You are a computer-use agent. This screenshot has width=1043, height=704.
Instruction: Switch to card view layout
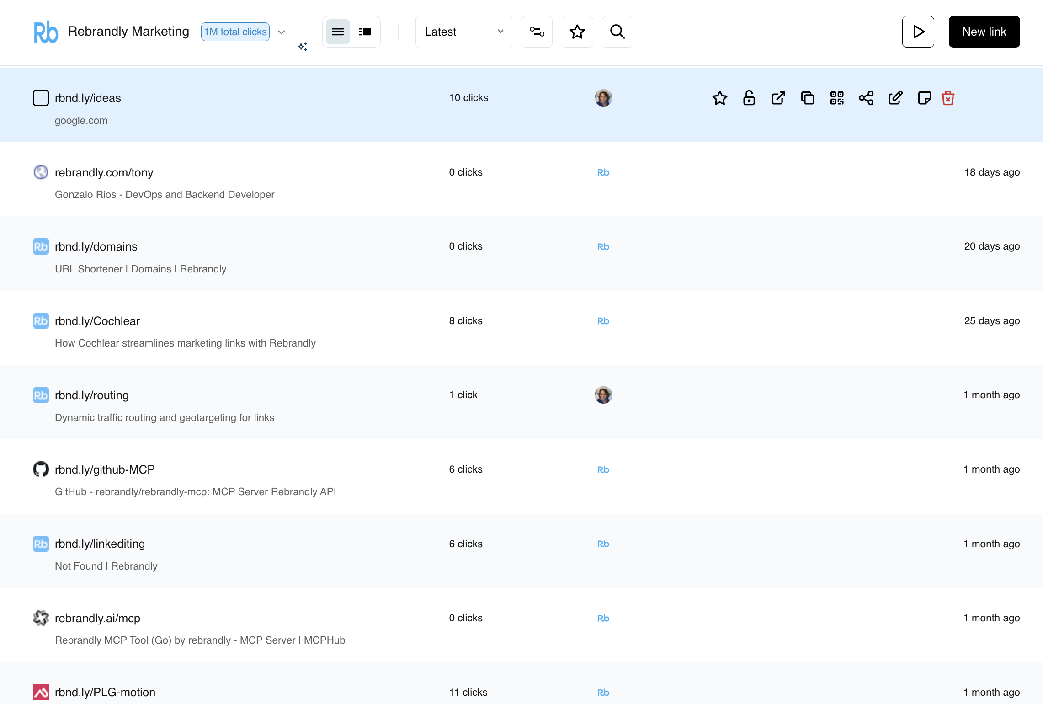(365, 32)
